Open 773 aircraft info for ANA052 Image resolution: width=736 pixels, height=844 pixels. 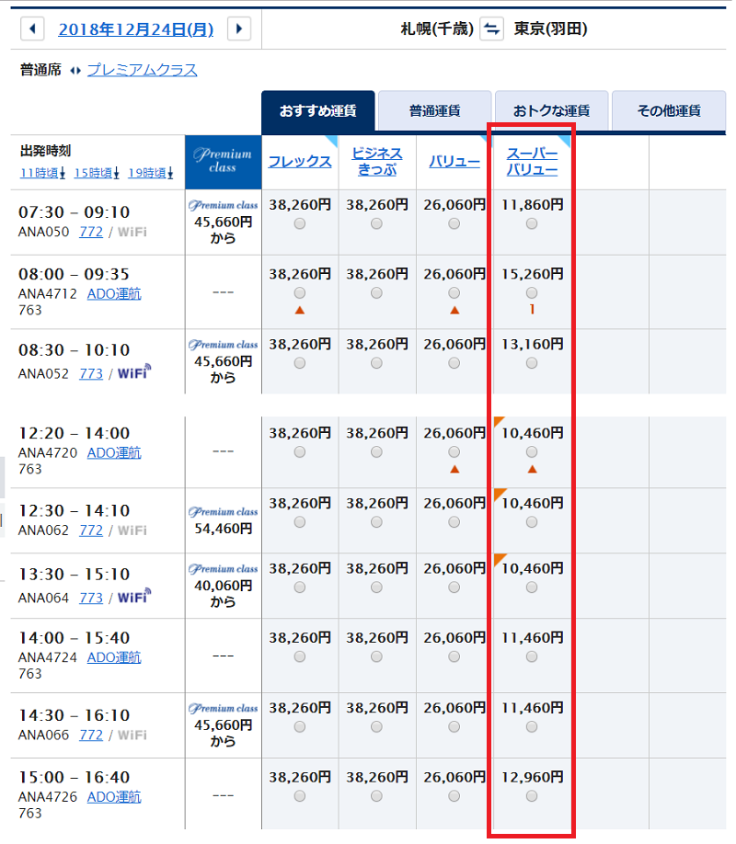pos(91,373)
